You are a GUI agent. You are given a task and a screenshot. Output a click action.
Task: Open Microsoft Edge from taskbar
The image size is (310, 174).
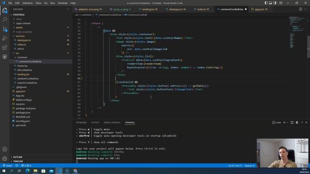point(28,171)
